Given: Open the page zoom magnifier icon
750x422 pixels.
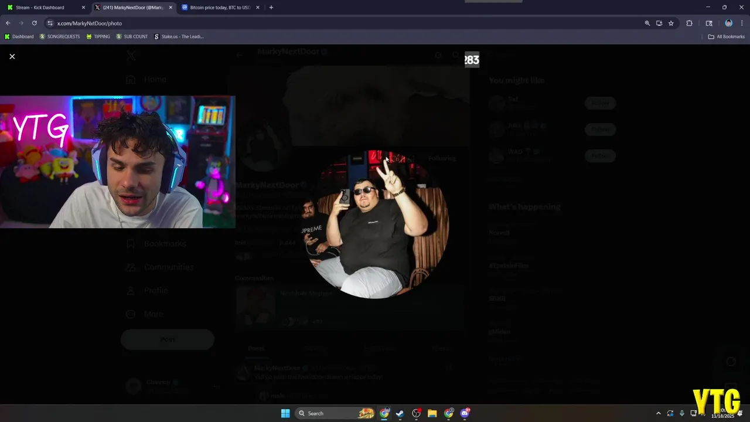Looking at the screenshot, I should pyautogui.click(x=647, y=23).
